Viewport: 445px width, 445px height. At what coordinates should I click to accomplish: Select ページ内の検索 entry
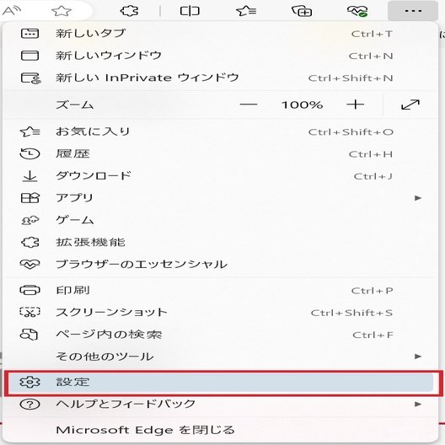click(220, 335)
